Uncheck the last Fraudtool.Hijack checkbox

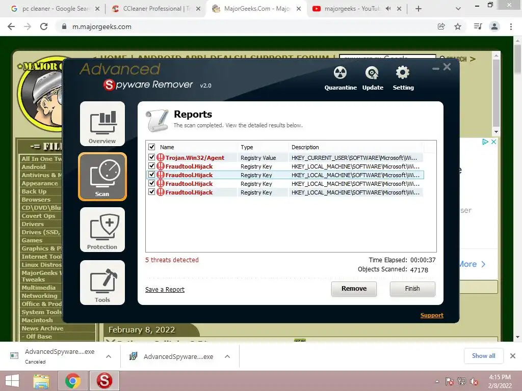pyautogui.click(x=151, y=191)
